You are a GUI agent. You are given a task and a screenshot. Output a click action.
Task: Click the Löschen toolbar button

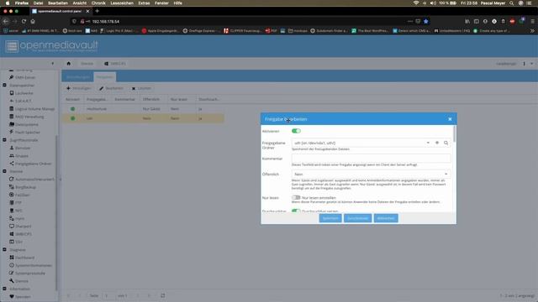(x=141, y=88)
